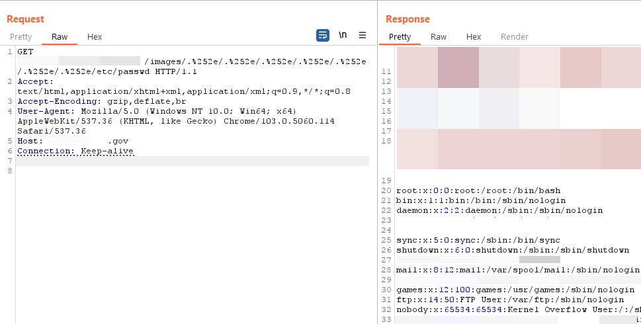Click the Host header line
Viewport: 641px width, 324px height.
coord(73,141)
